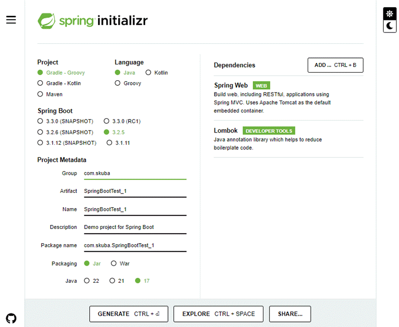Select Java version 21

click(117, 281)
